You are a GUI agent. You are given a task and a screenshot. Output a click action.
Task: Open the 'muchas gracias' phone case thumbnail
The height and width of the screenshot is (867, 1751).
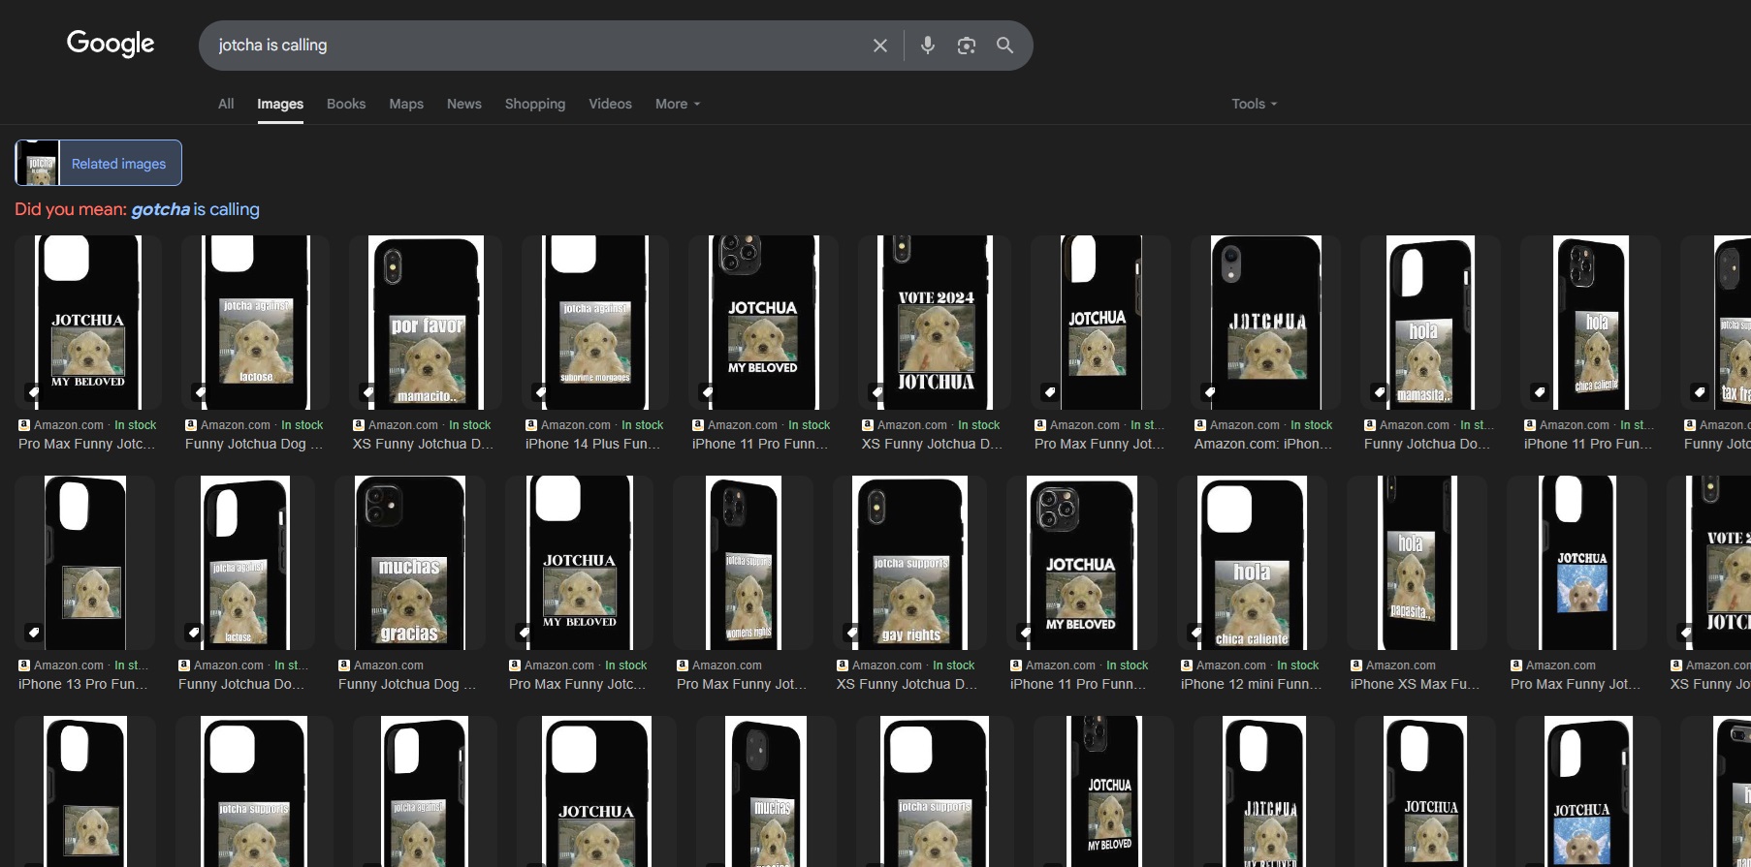point(410,562)
